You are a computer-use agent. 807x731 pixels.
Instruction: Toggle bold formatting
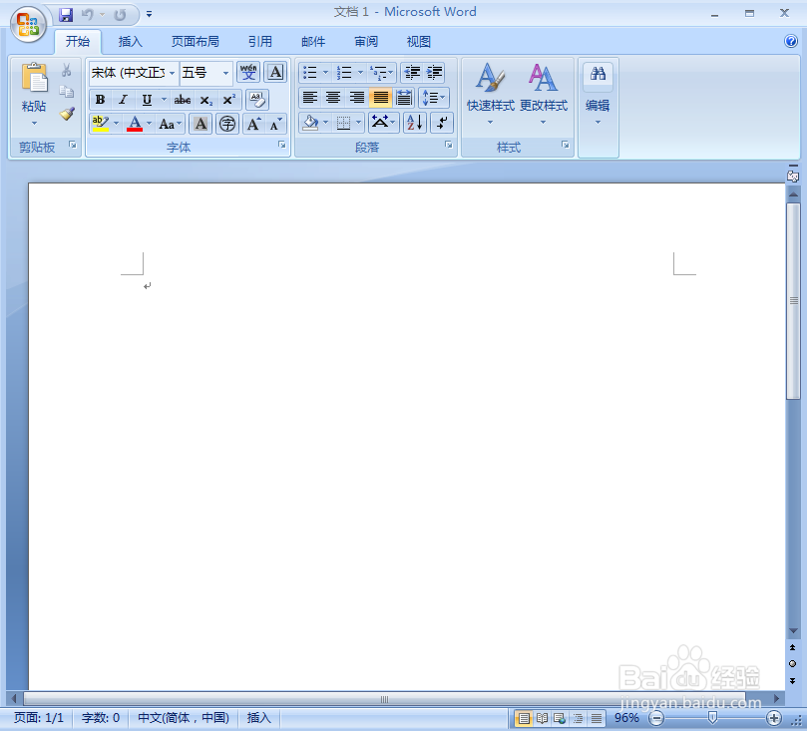coord(101,100)
